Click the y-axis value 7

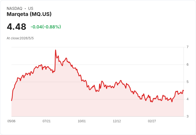[187, 47]
